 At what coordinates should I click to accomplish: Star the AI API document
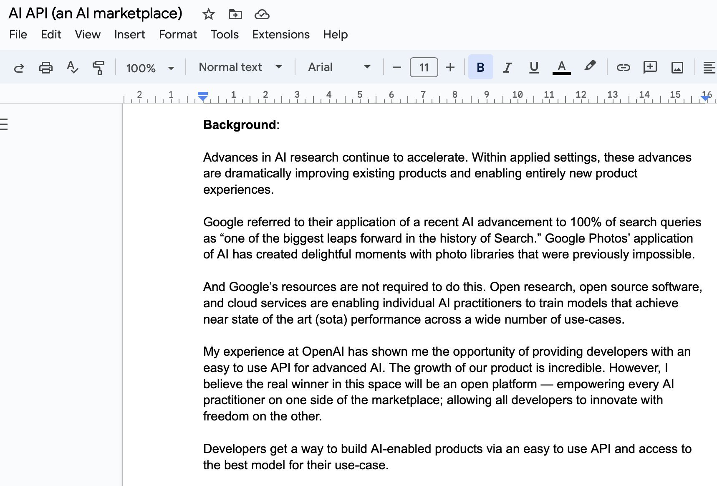pos(208,15)
